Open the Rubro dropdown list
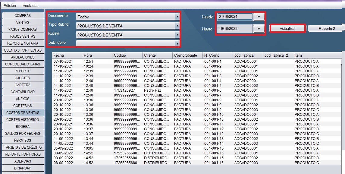Screen dimensions: 345x174 (x=177, y=35)
